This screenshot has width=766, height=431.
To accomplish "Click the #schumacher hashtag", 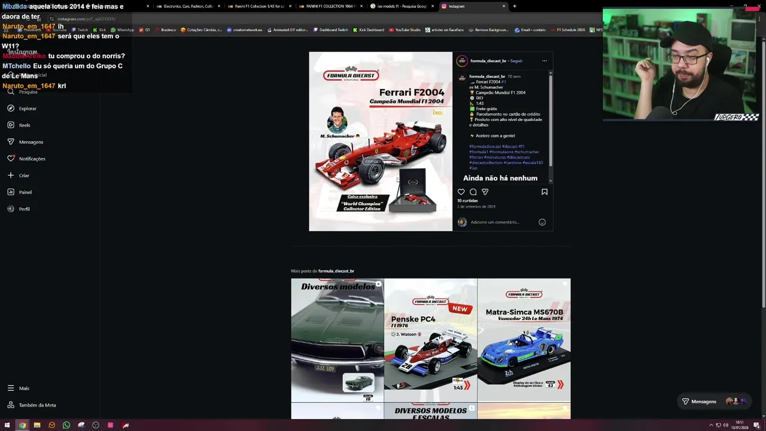I will [x=527, y=152].
